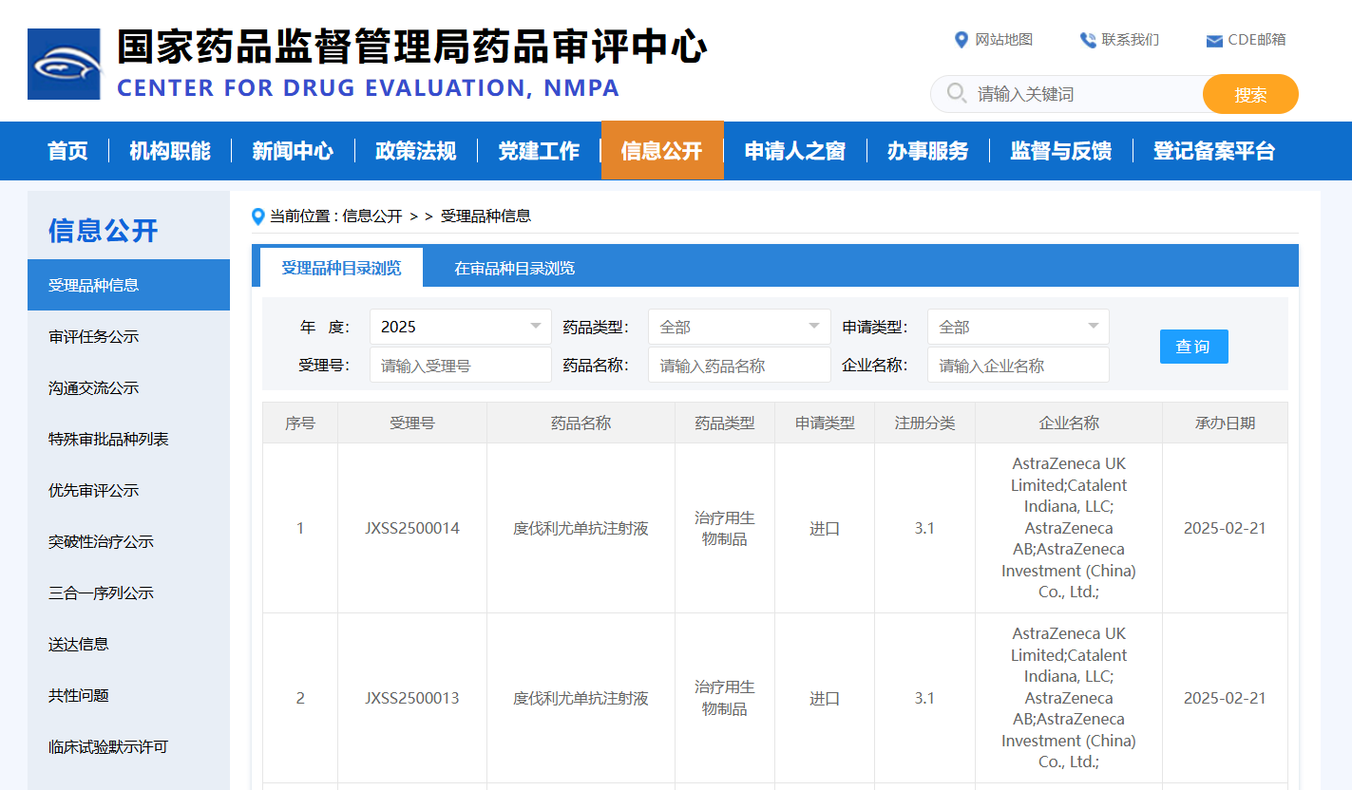1352x790 pixels.
Task: Select 三合一序列公示 in the sidebar
Action: coord(128,592)
